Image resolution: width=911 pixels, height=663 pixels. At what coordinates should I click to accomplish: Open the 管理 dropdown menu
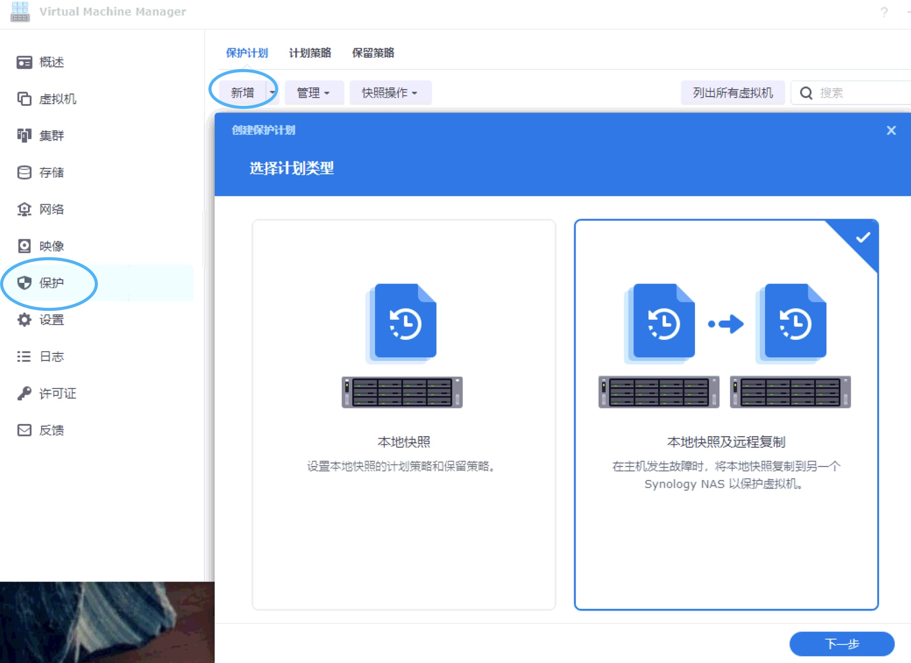pos(314,93)
